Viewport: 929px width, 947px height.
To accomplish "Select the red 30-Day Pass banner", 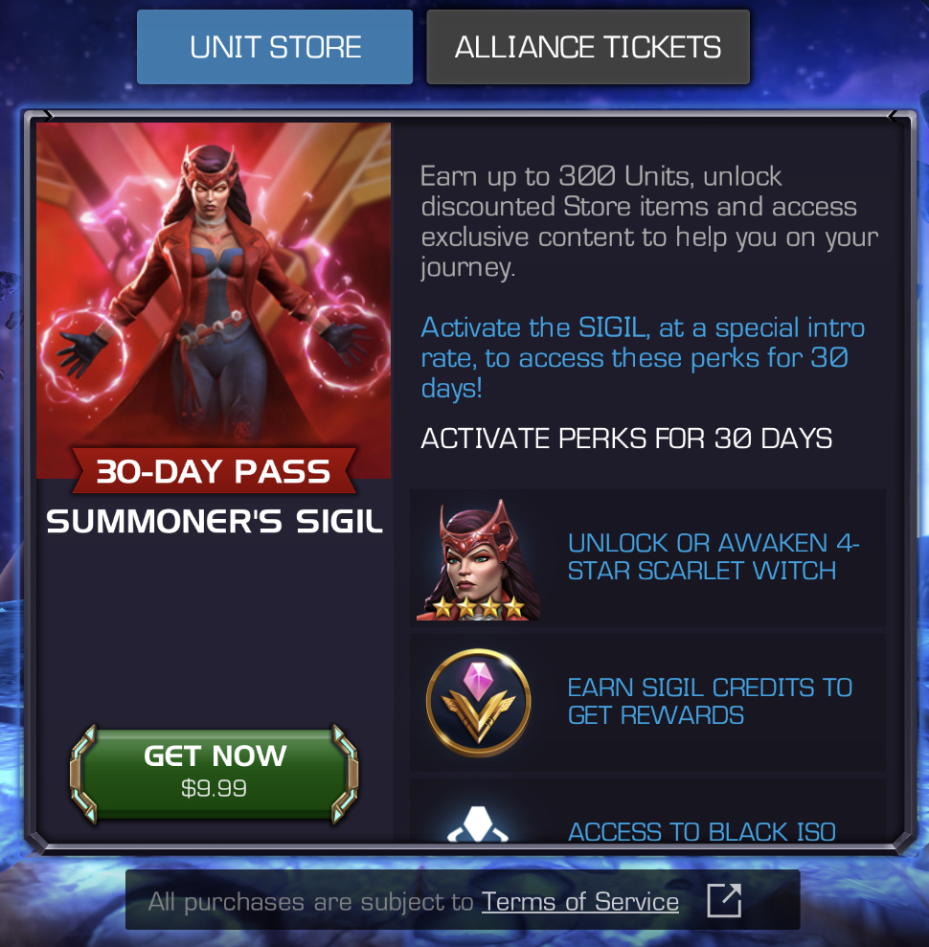I will 214,470.
